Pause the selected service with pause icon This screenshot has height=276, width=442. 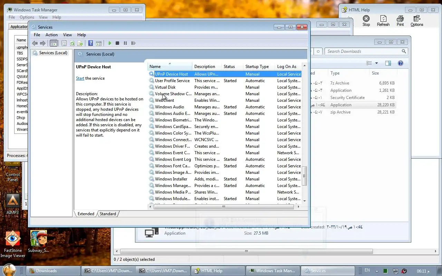125,43
